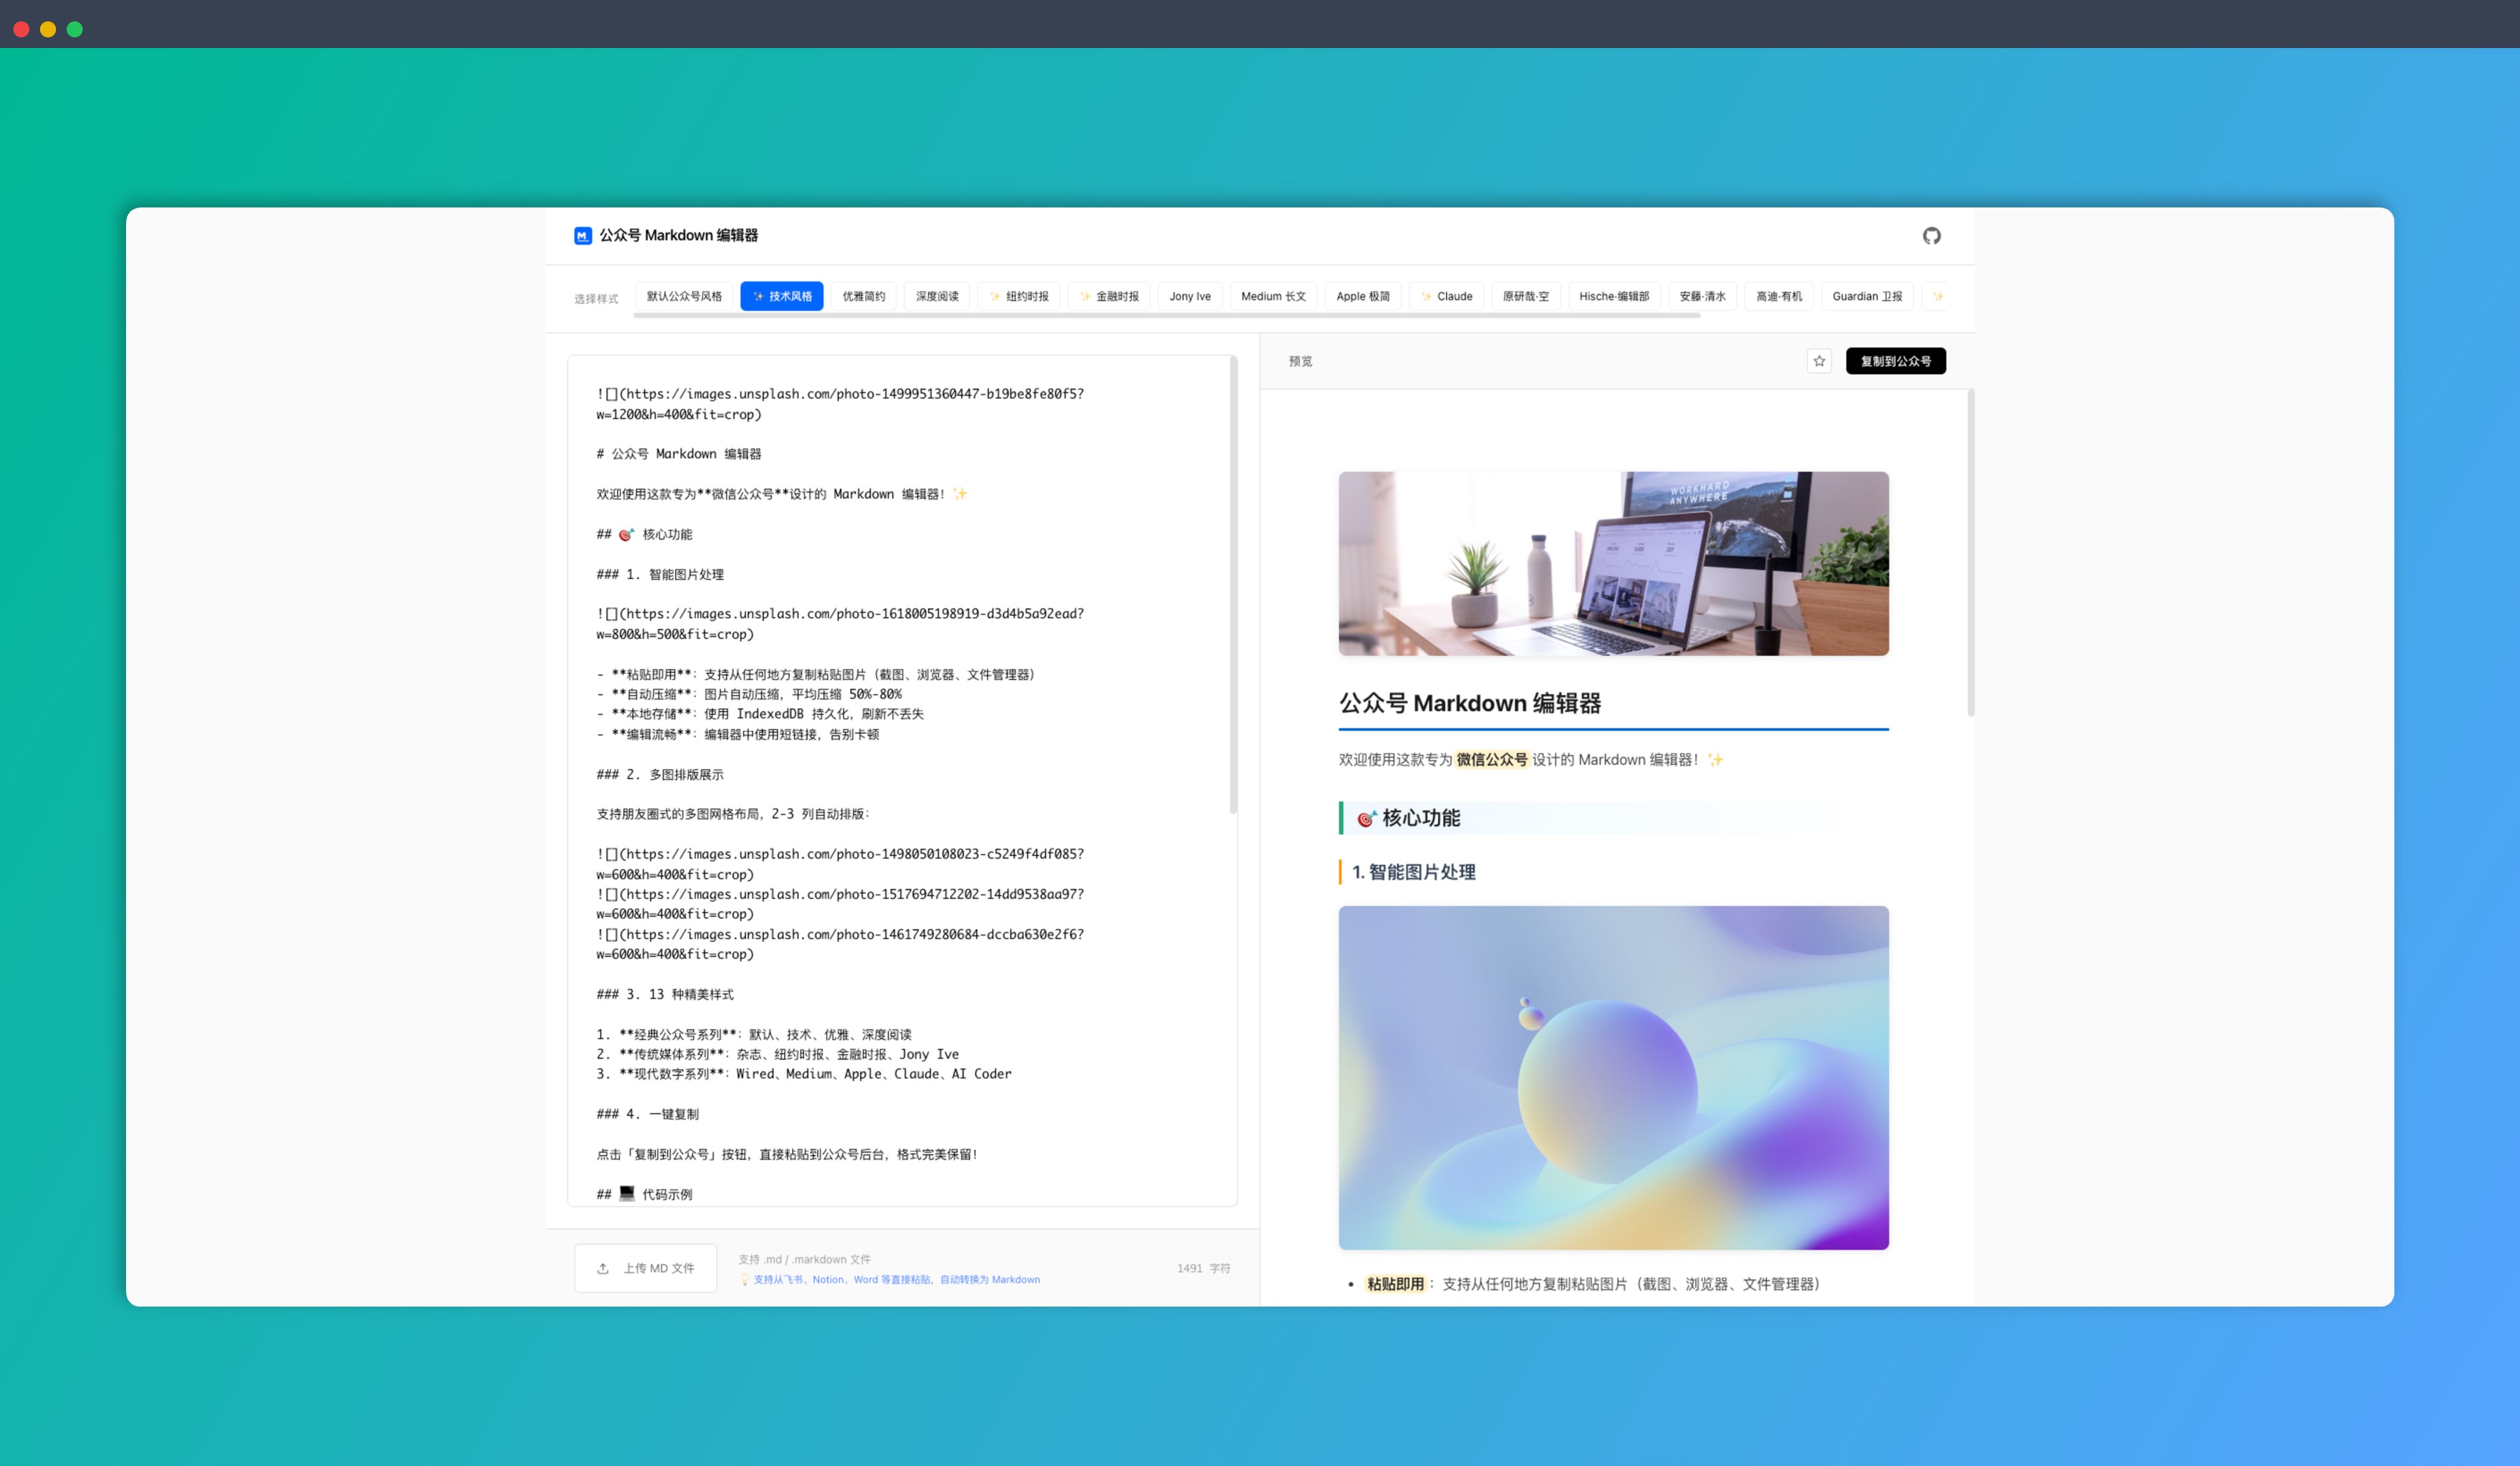The image size is (2520, 1466).
Task: Click the upload arrow icon
Action: 603,1268
